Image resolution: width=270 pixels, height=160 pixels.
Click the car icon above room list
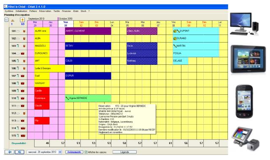click(13, 21)
